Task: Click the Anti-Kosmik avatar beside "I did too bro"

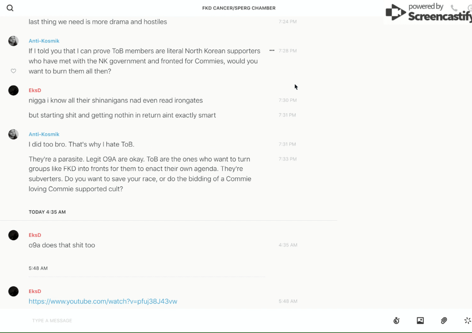Action: pyautogui.click(x=13, y=134)
